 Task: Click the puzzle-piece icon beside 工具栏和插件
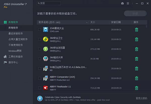click(5, 57)
